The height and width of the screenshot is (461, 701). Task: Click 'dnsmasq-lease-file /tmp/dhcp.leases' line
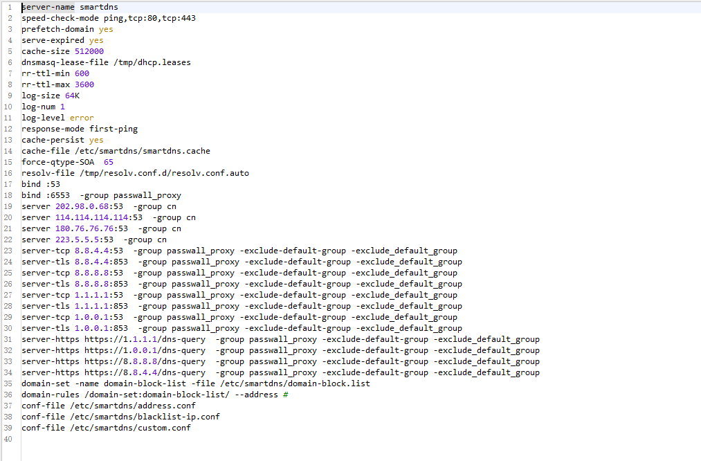tap(106, 62)
